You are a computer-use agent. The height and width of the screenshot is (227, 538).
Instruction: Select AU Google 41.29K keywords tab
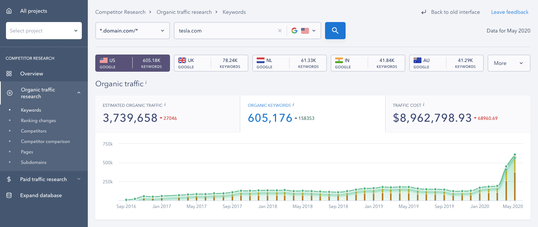click(446, 63)
